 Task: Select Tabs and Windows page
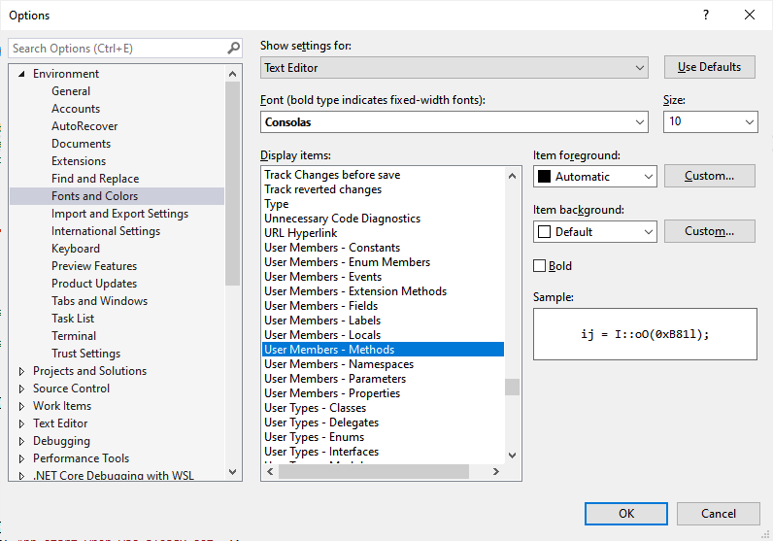tap(99, 301)
